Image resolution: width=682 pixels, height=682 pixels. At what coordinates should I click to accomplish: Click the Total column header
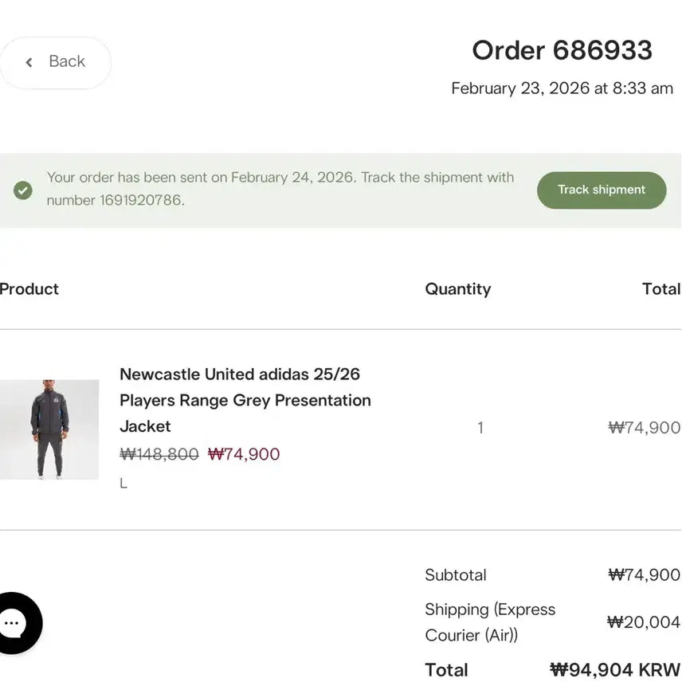(660, 289)
